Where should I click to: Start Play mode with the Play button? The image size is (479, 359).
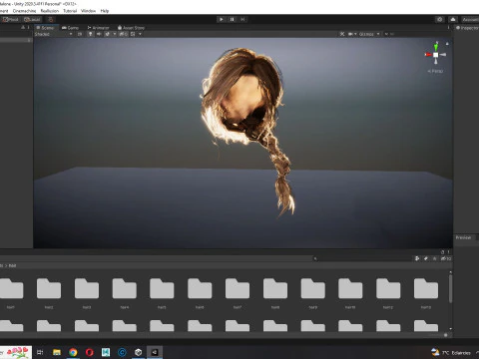coord(222,19)
